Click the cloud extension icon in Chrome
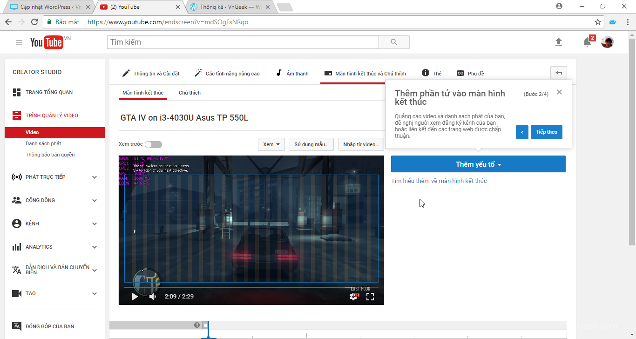The image size is (636, 339). [x=613, y=22]
